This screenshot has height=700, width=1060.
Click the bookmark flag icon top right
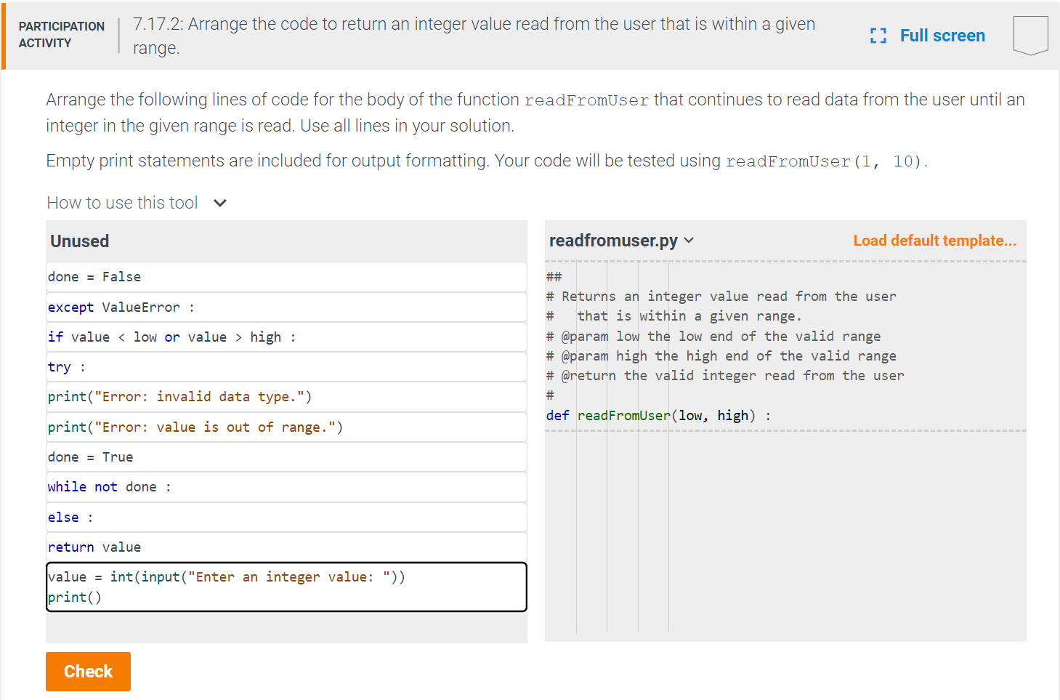pos(1030,33)
